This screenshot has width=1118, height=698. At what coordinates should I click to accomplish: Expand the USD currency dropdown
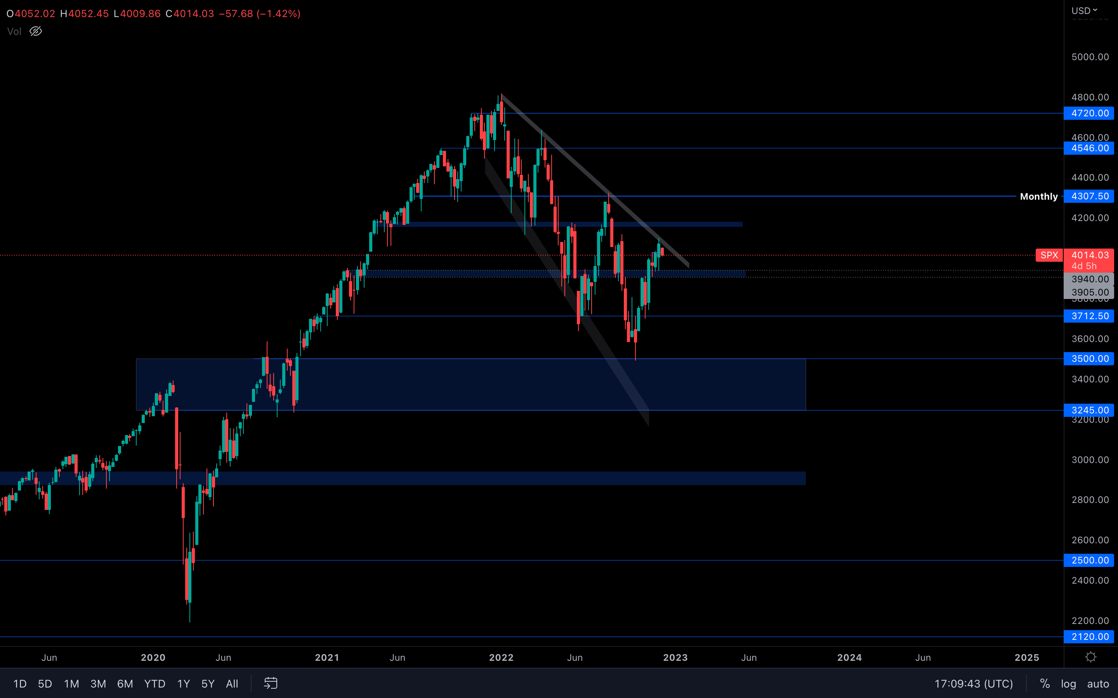1084,10
